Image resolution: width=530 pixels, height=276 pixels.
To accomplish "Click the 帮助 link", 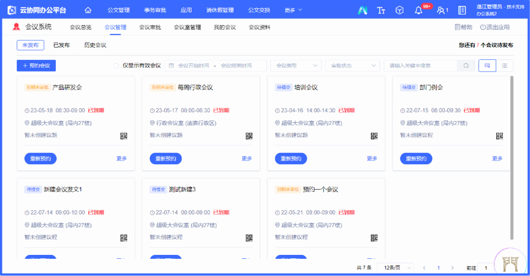I will point(463,27).
